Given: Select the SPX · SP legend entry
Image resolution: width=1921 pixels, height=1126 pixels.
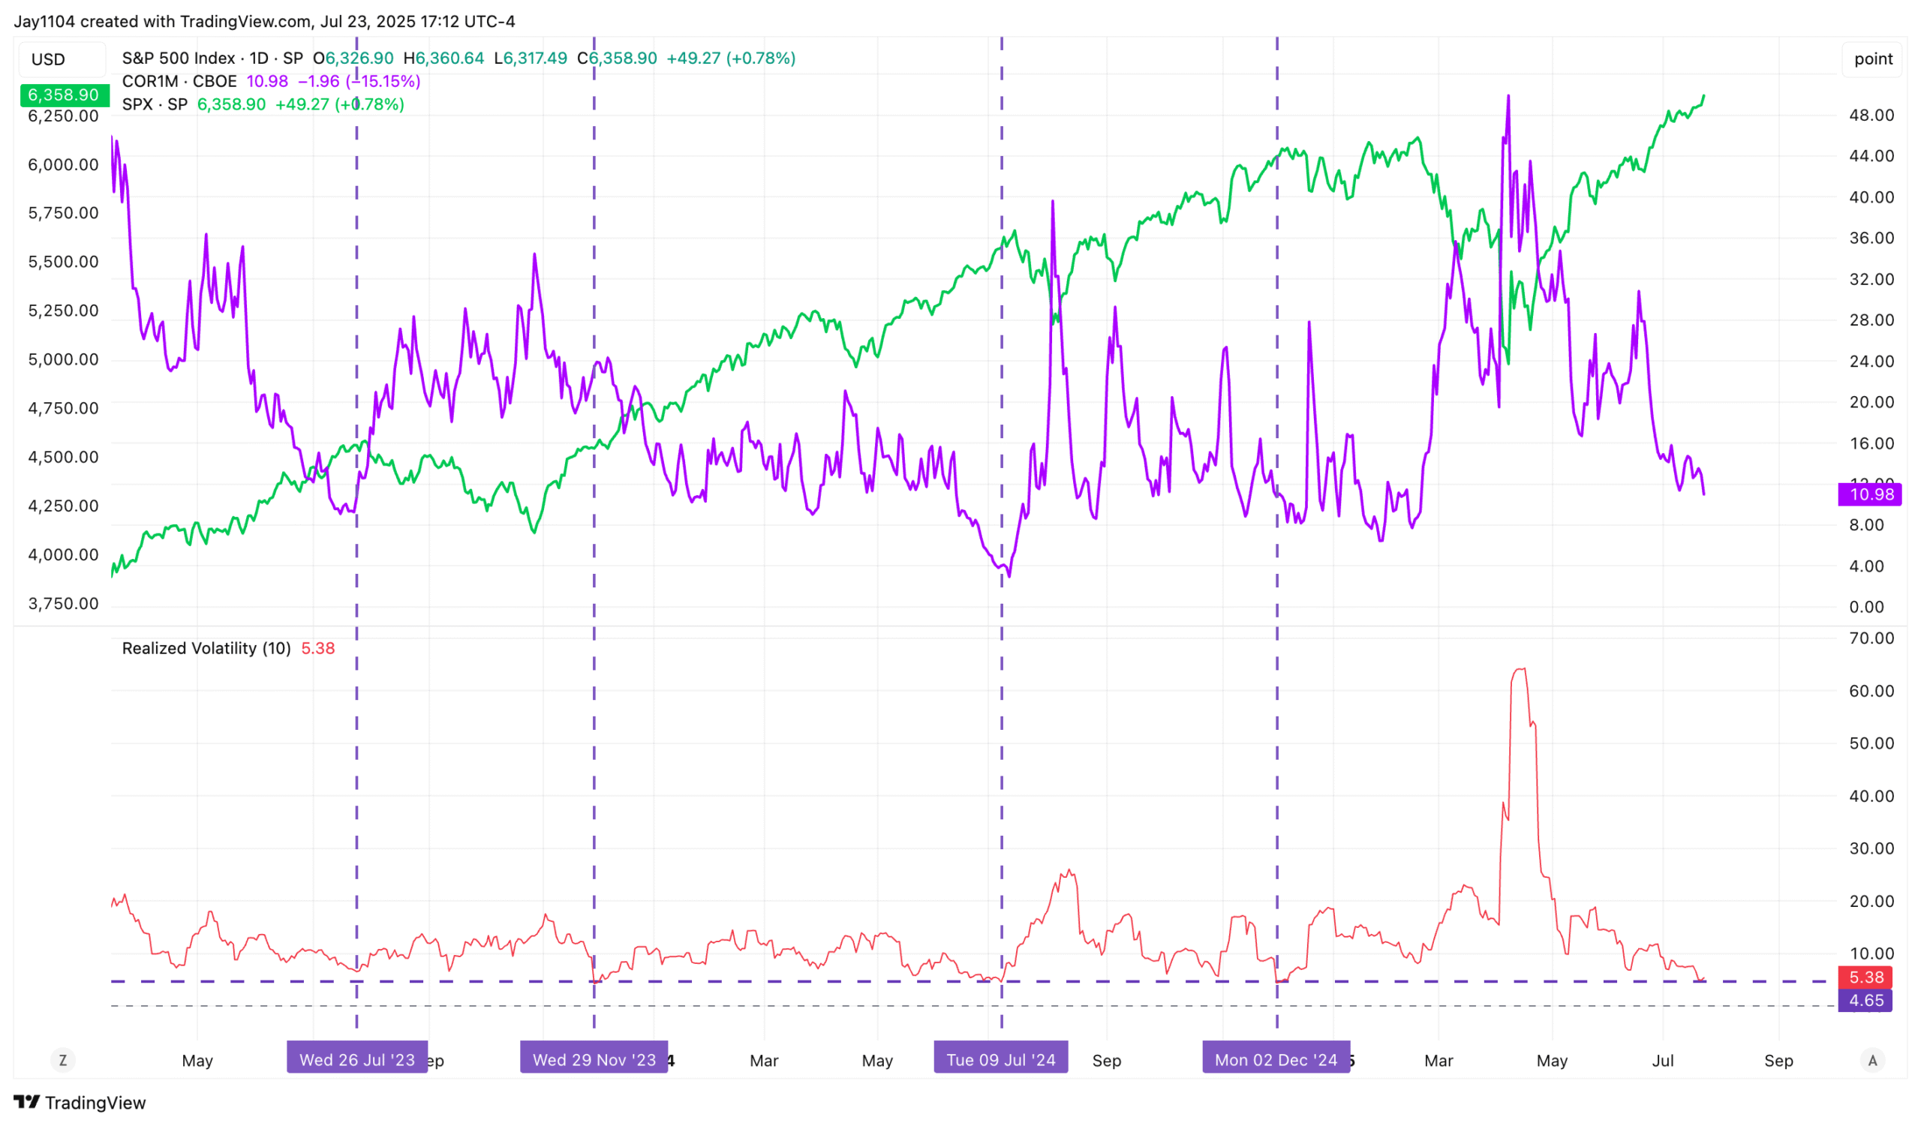Looking at the screenshot, I should 155,104.
